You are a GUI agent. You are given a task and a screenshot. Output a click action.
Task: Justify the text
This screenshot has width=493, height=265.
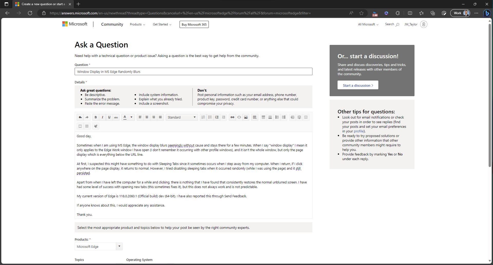(160, 117)
